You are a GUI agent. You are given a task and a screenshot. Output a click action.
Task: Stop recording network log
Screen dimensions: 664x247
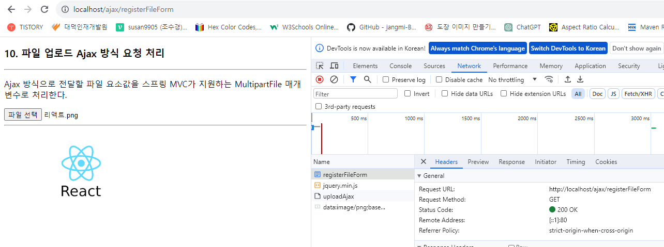320,79
